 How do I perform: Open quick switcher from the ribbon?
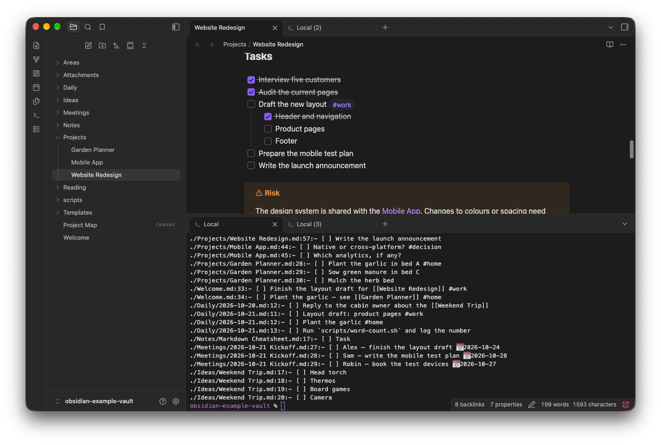36,46
